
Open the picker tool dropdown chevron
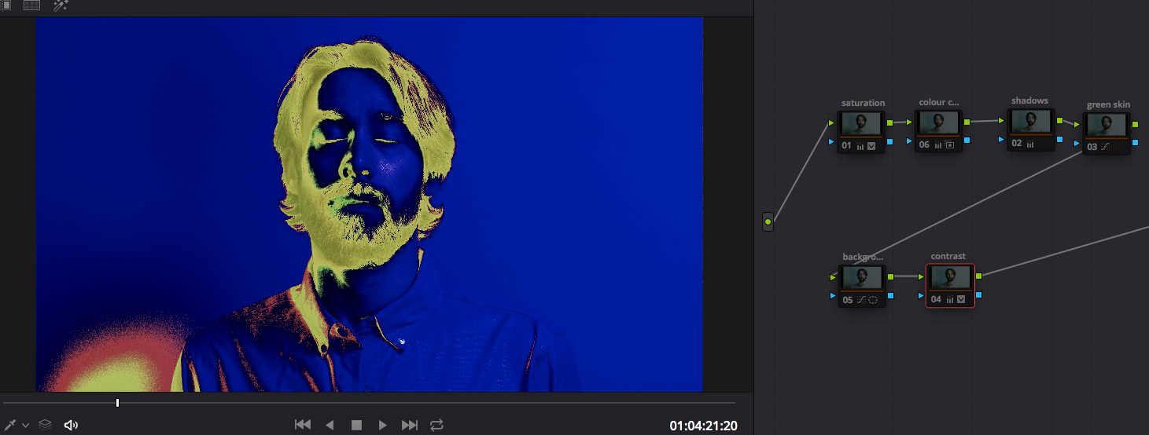coord(26,425)
